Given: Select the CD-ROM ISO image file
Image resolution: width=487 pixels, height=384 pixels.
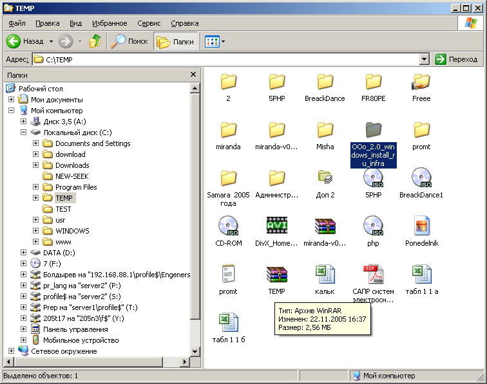Looking at the screenshot, I should 229,226.
